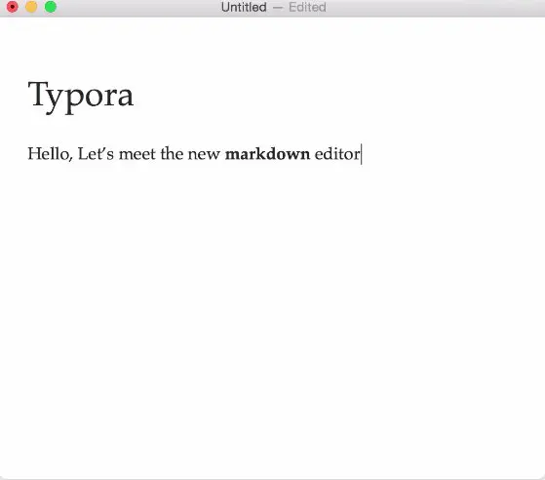
Task: Click the 'Edited' status in title bar
Action: click(307, 7)
